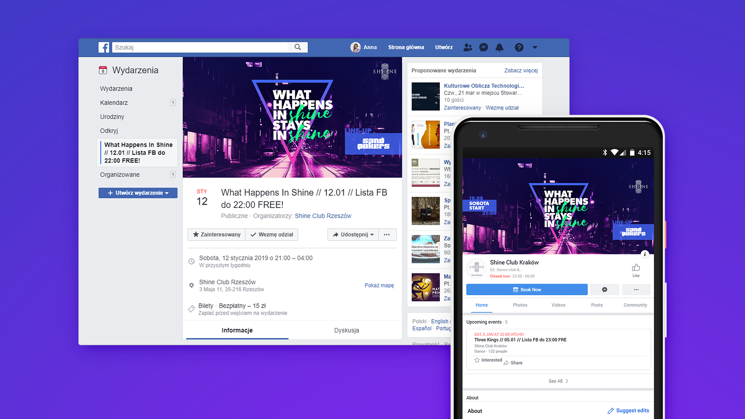
Task: Toggle Wezmę udział for the event
Action: (272, 235)
